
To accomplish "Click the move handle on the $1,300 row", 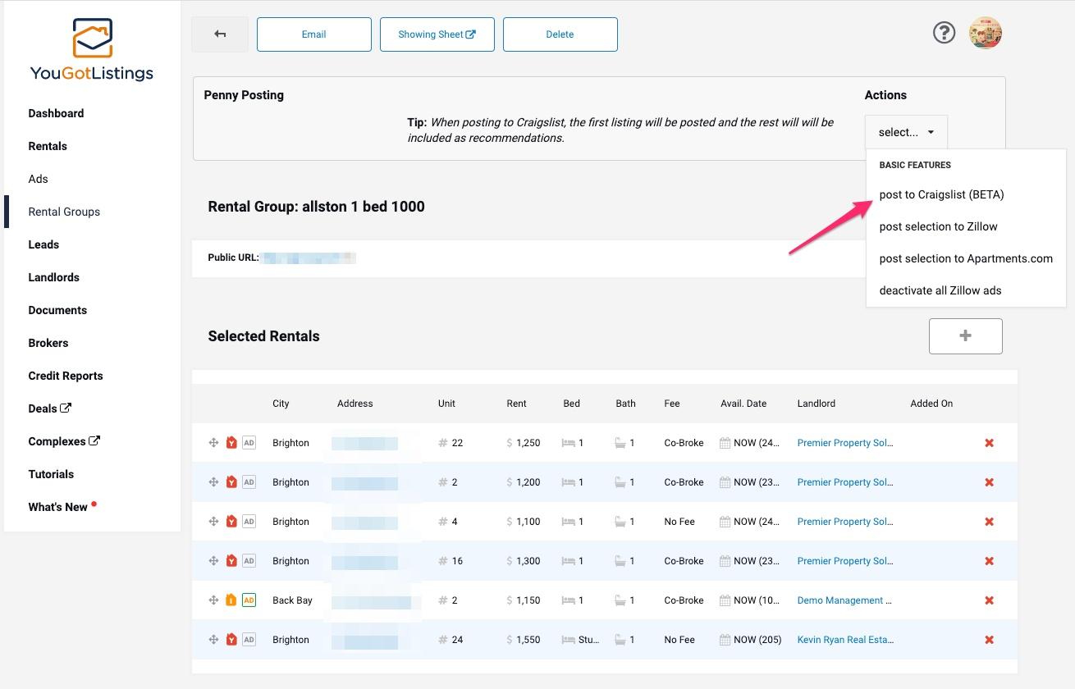I will click(213, 561).
